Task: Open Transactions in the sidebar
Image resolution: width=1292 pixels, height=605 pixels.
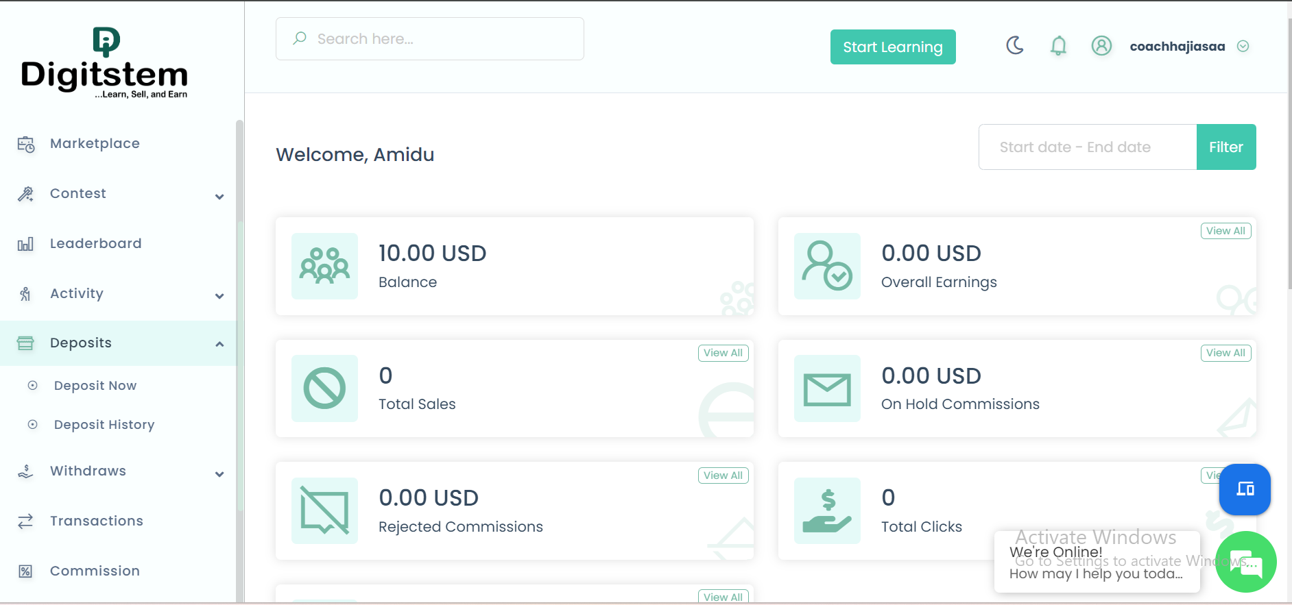Action: 97,521
